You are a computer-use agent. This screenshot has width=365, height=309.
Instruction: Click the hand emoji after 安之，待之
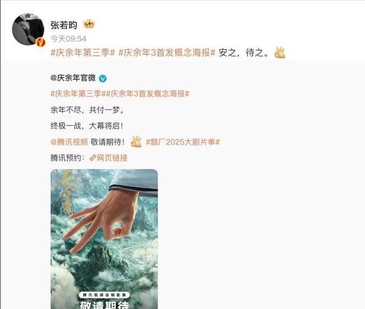pos(279,52)
